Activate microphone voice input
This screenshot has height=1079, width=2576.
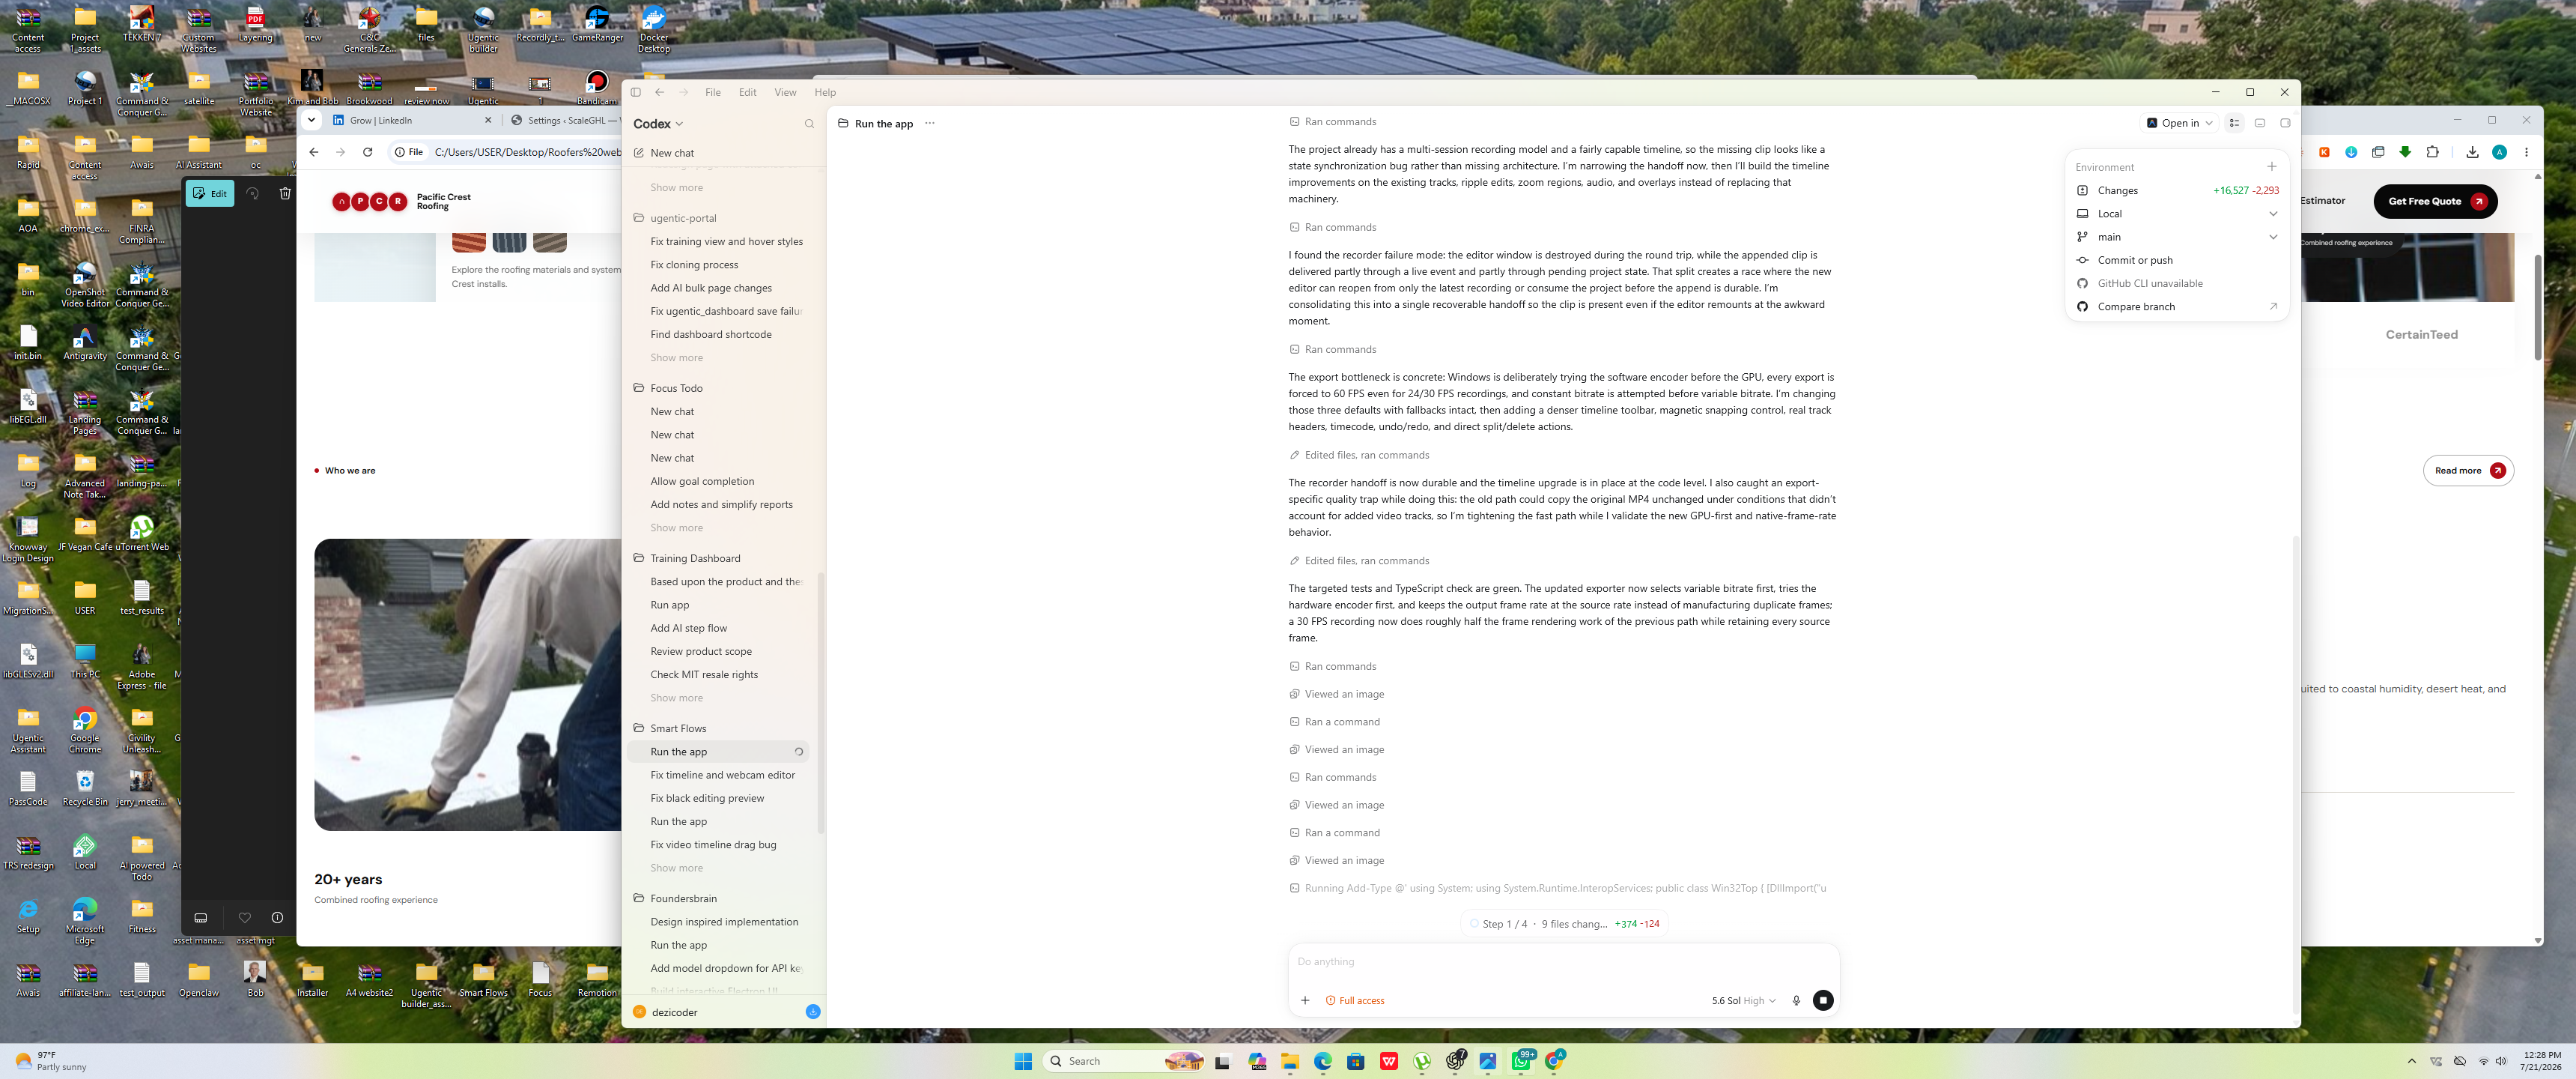tap(1796, 1000)
